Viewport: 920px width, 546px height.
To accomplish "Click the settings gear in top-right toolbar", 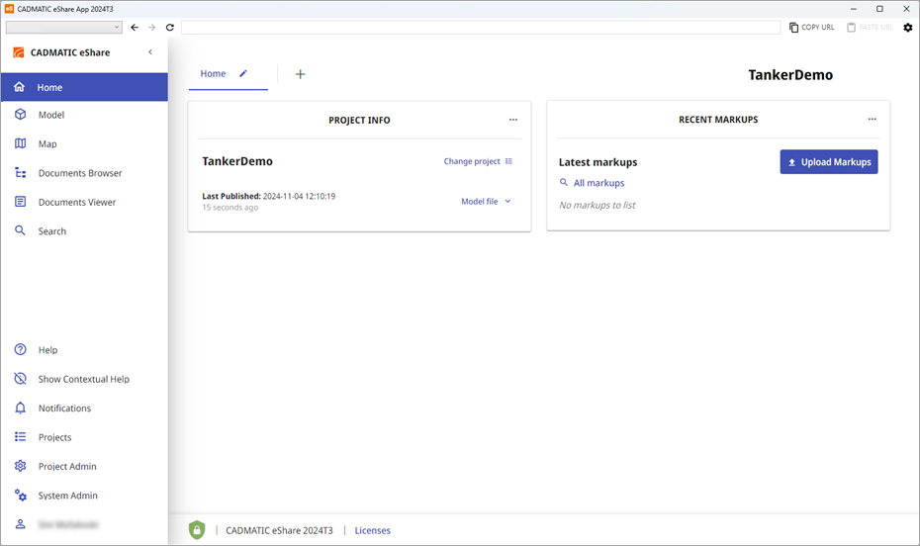I will click(908, 28).
